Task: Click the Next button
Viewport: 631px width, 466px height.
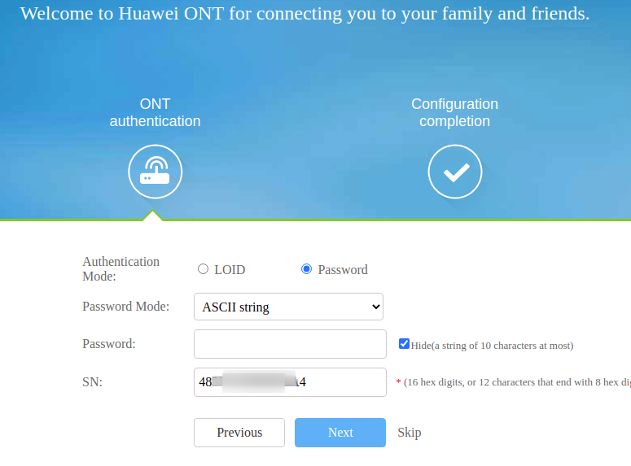Action: click(340, 433)
